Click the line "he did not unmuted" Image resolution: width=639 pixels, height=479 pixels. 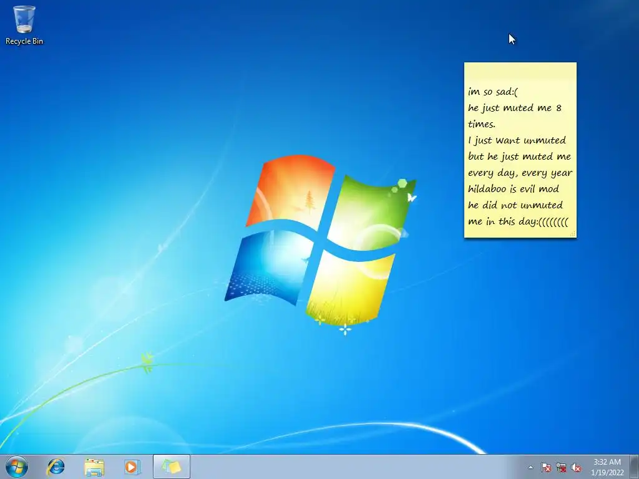point(515,205)
